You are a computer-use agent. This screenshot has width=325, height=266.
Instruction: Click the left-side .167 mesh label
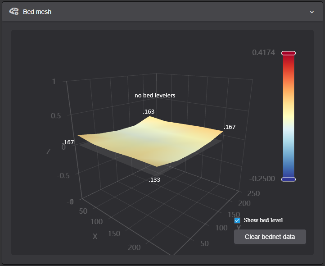click(68, 142)
